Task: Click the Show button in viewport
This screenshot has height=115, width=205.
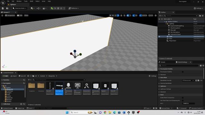Action: click(x=26, y=15)
